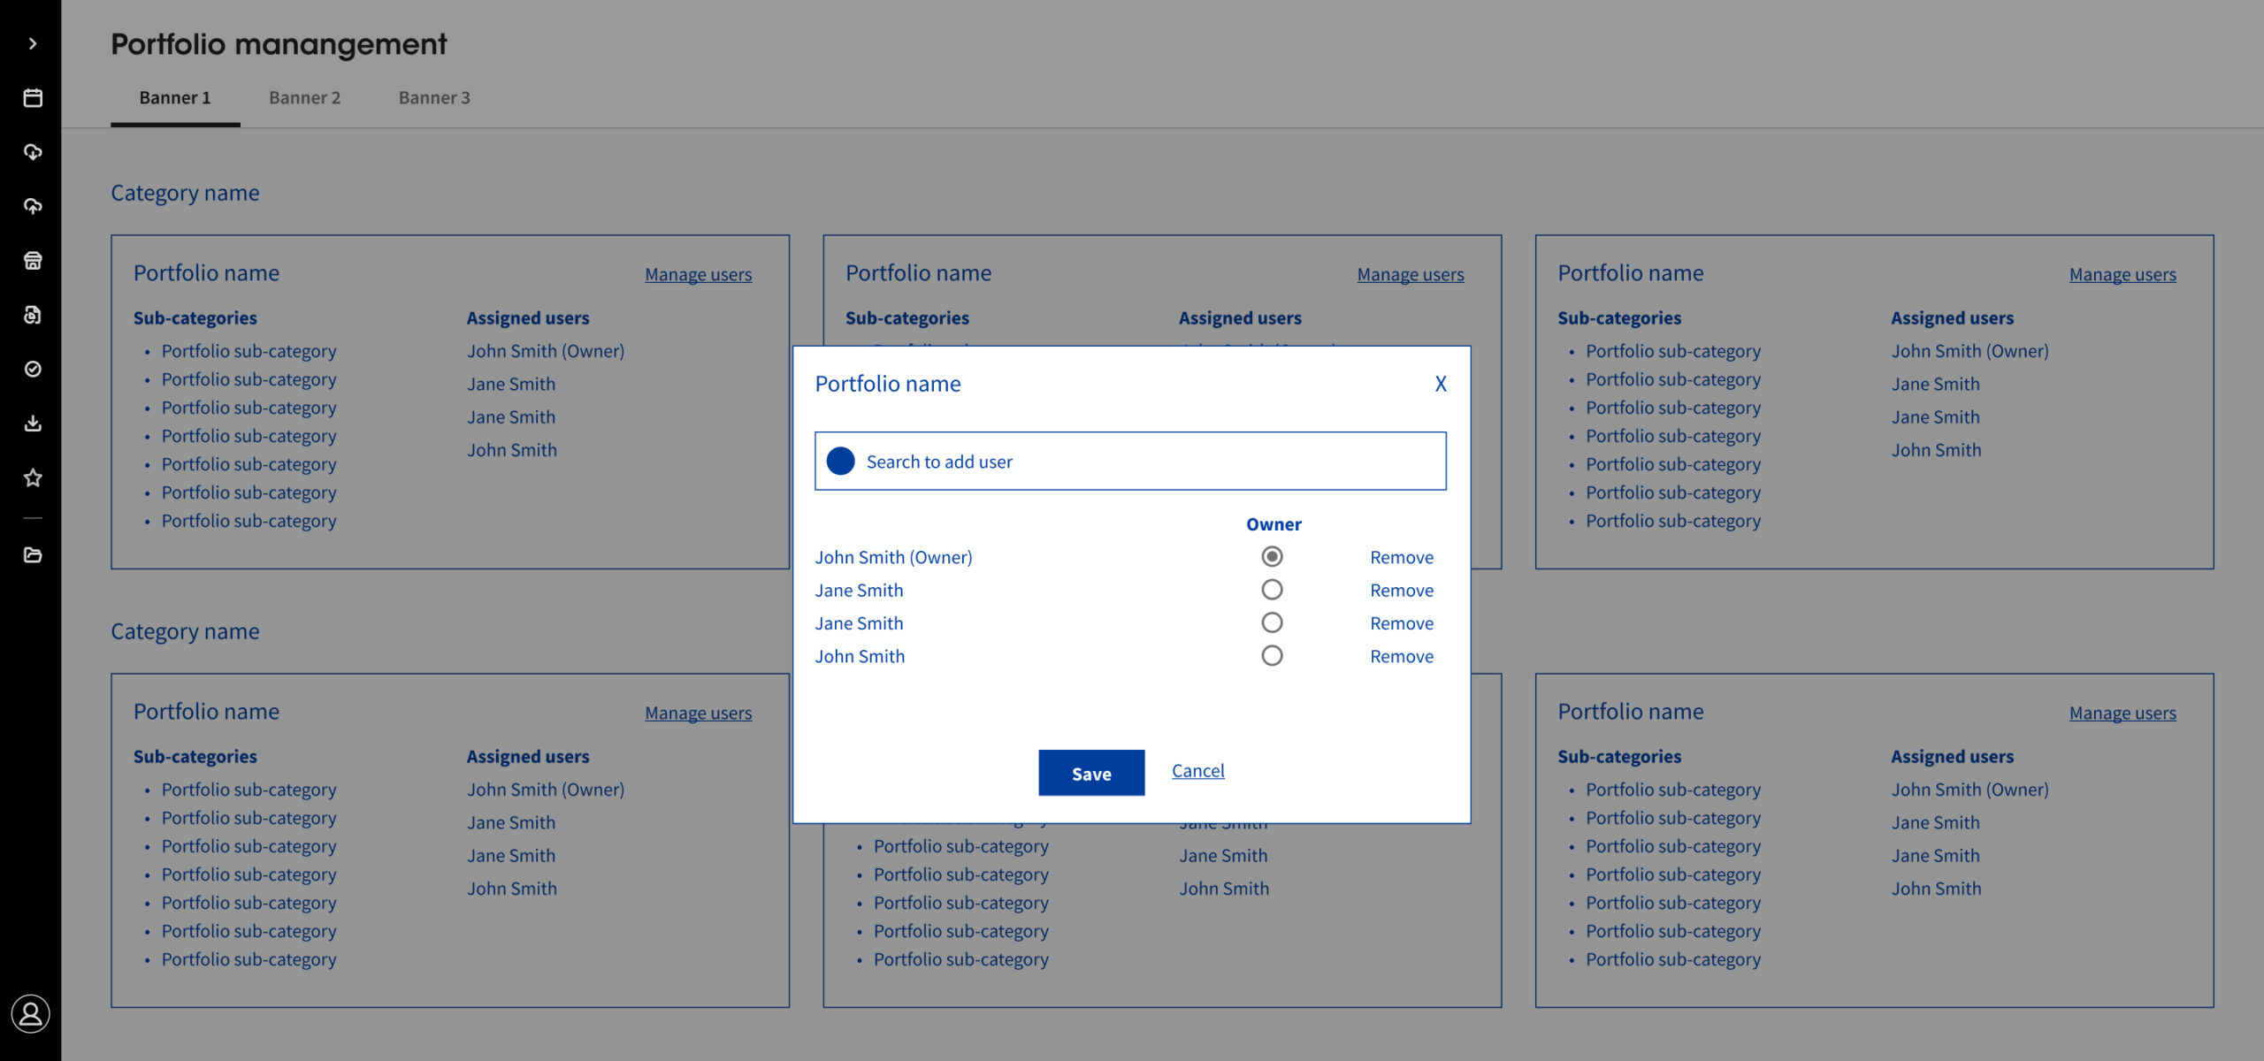Open the store icon in sidebar

click(x=33, y=261)
